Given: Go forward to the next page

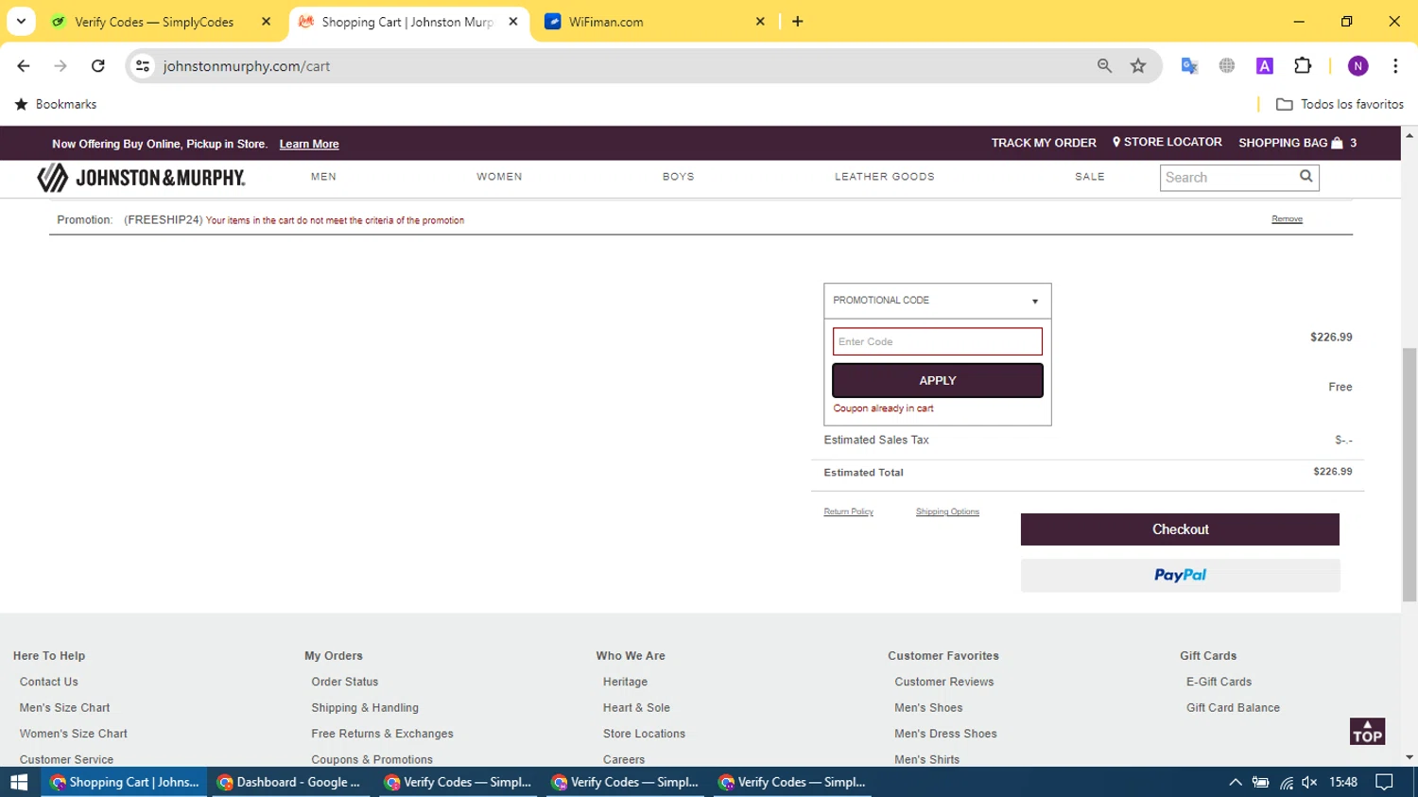Looking at the screenshot, I should tap(61, 66).
